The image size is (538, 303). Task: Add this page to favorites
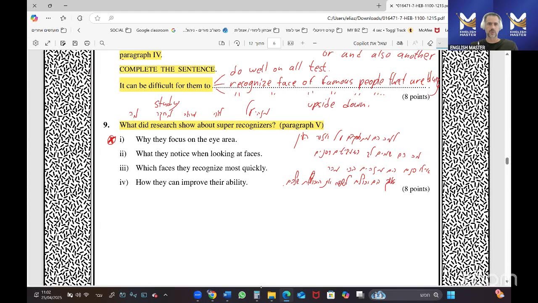click(x=98, y=18)
